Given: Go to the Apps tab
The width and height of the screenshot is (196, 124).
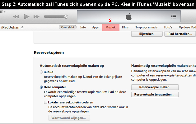Looking at the screenshot, I should point(96,27).
